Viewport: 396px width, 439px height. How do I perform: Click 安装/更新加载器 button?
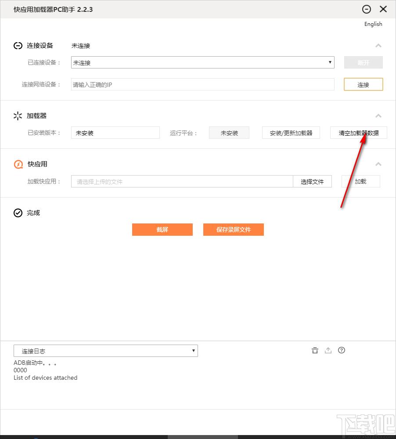(291, 133)
